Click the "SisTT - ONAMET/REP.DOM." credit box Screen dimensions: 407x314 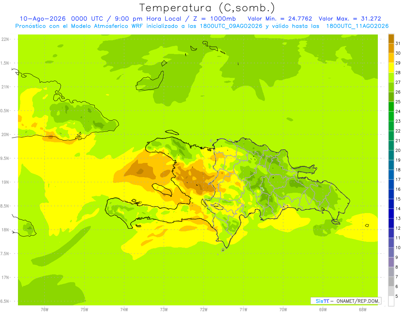346,301
